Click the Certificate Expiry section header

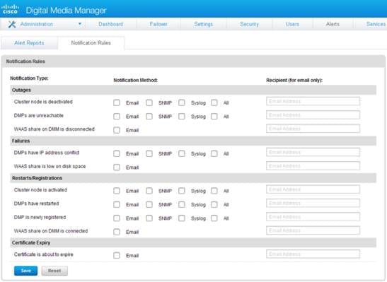click(193, 242)
